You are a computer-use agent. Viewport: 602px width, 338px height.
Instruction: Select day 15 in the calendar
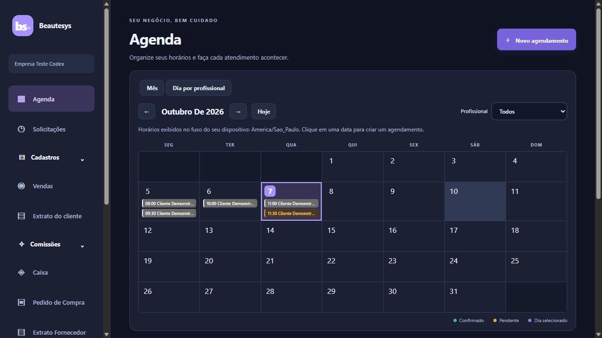tap(353, 236)
